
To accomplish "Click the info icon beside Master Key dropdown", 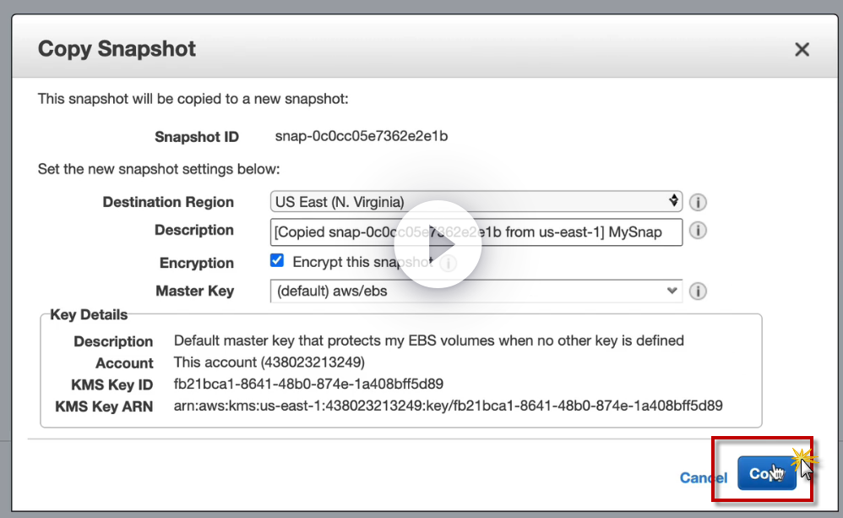I will pos(698,292).
